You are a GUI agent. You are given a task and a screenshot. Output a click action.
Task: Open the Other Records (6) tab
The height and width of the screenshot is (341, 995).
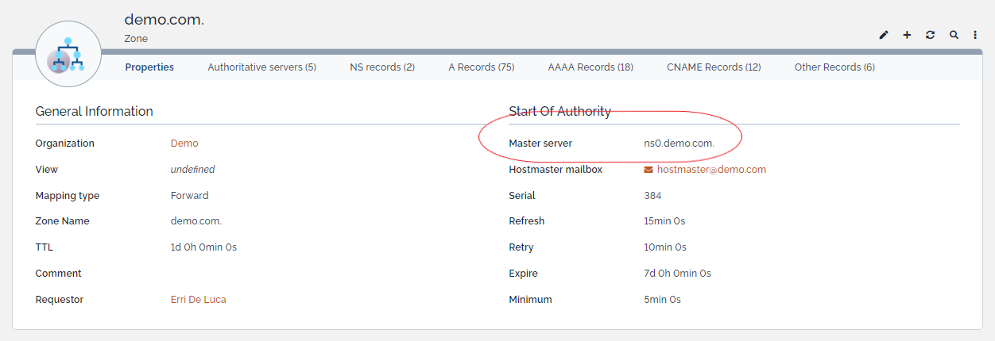(x=834, y=67)
